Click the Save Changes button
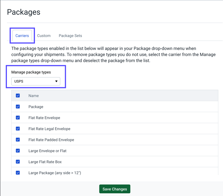Screen dimensions: 223x196 (115, 189)
